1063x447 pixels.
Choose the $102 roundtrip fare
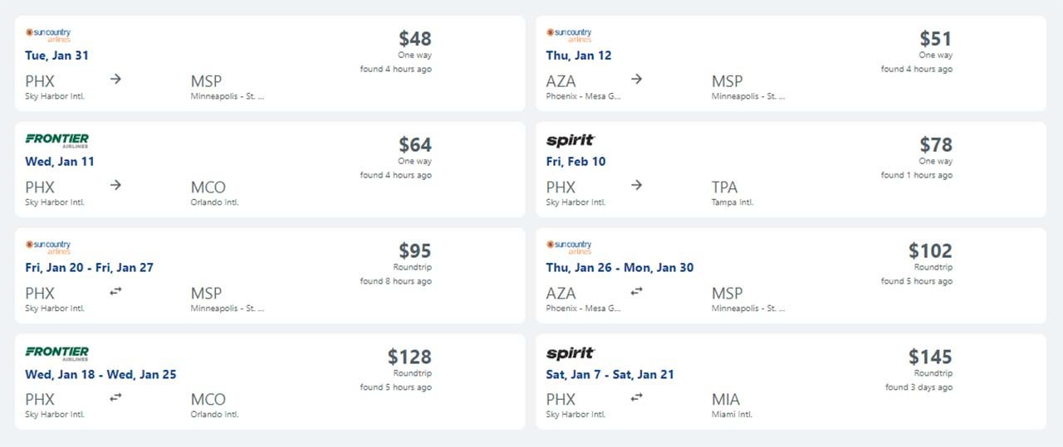[x=930, y=251]
